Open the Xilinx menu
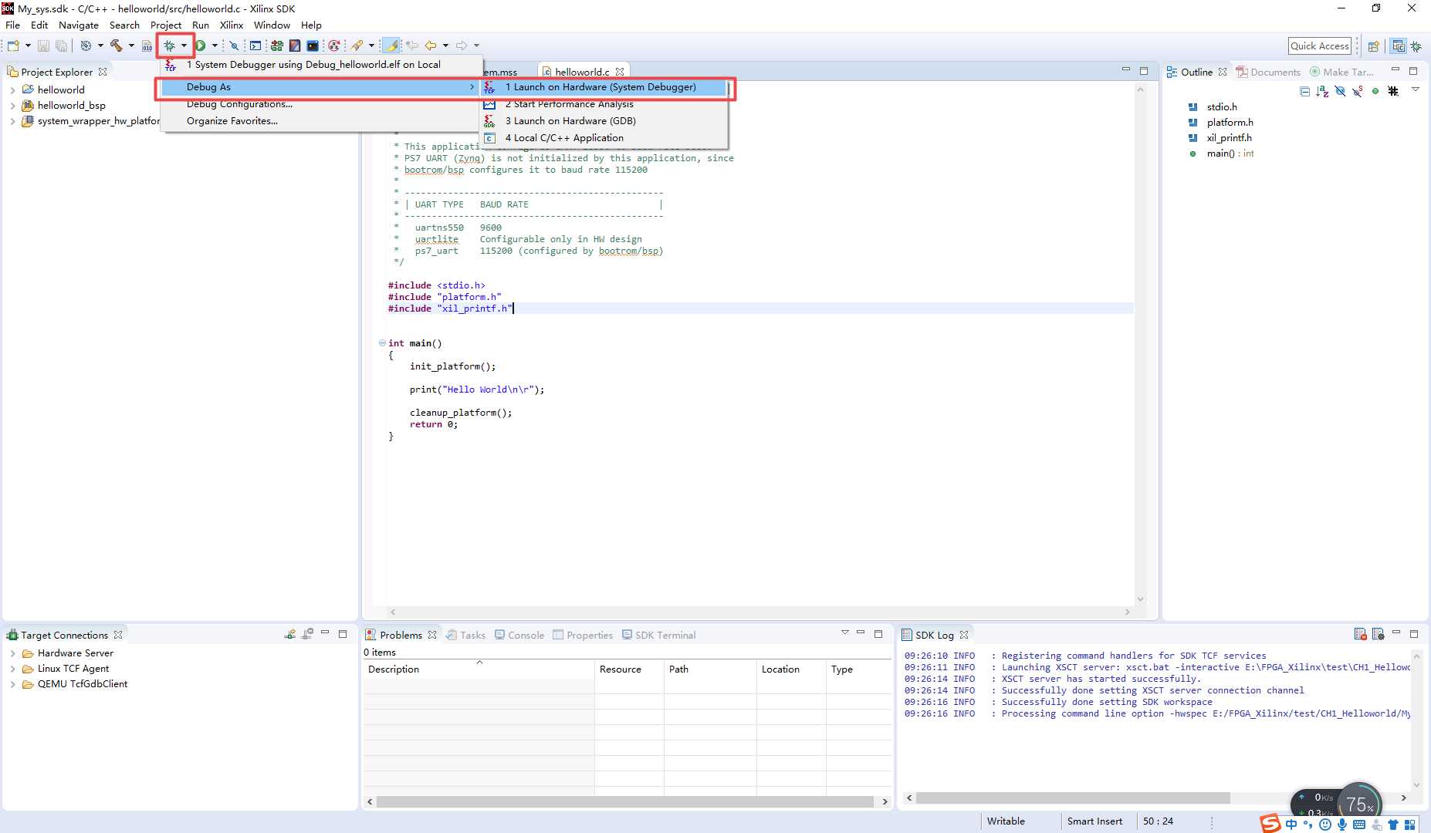The width and height of the screenshot is (1431, 833). click(232, 25)
